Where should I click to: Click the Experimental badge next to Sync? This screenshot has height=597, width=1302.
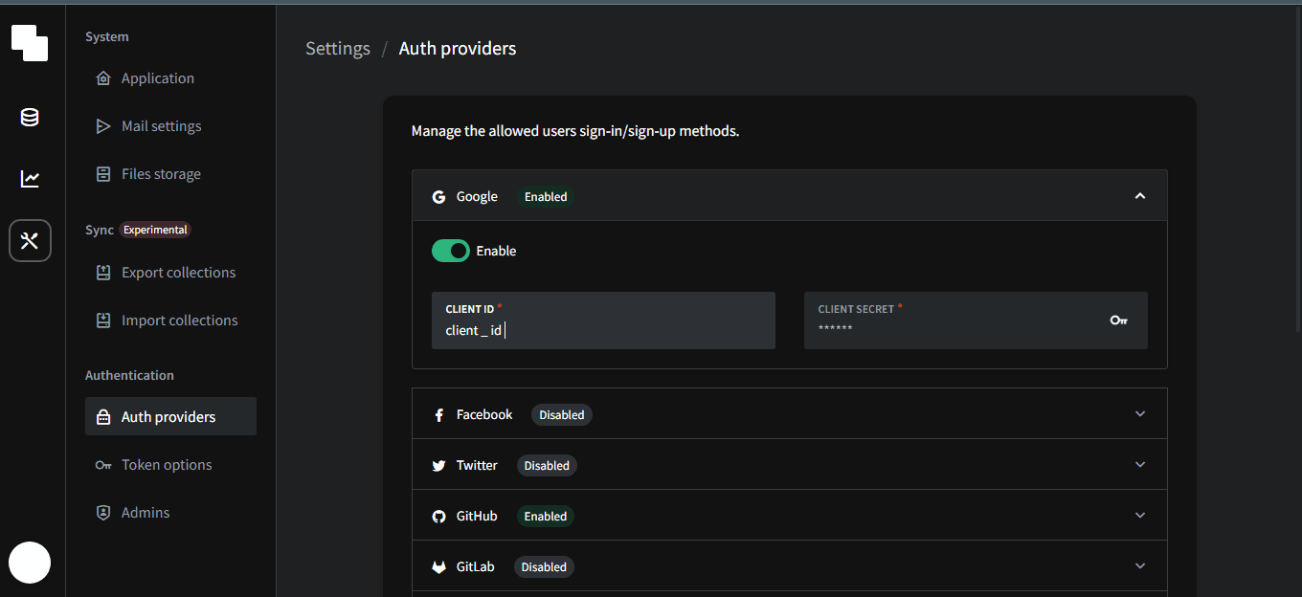(x=155, y=230)
